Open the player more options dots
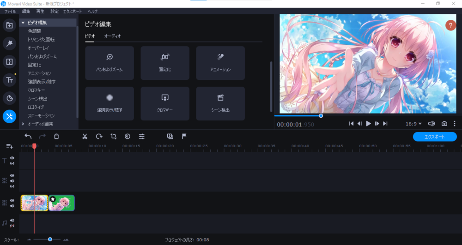The height and width of the screenshot is (245, 462). pyautogui.click(x=455, y=124)
